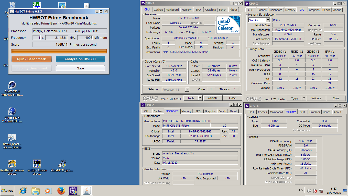Screen dimensions: 348x196
Task: Open the Inicio start button
Action: (x=7, y=191)
